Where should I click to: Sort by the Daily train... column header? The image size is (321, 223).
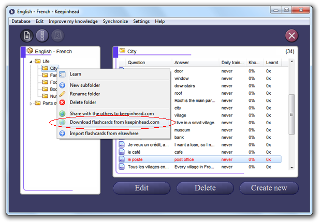(232, 63)
